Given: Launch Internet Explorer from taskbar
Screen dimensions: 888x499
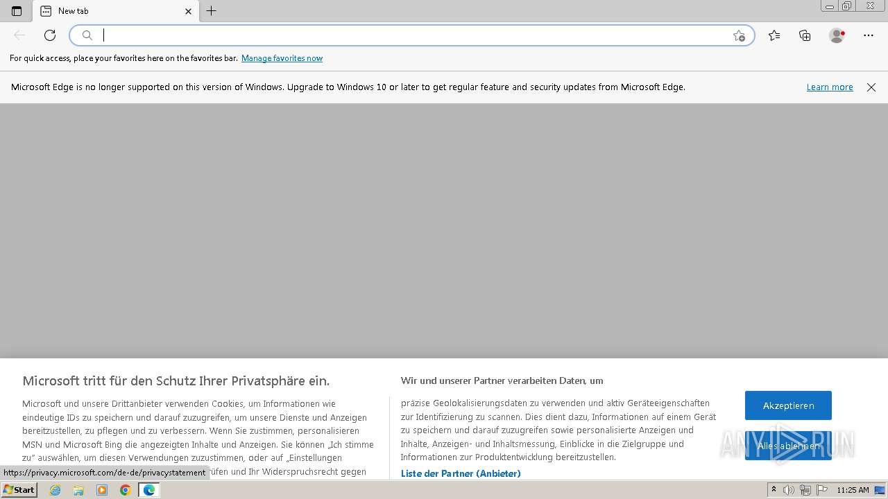Looking at the screenshot, I should tap(55, 490).
